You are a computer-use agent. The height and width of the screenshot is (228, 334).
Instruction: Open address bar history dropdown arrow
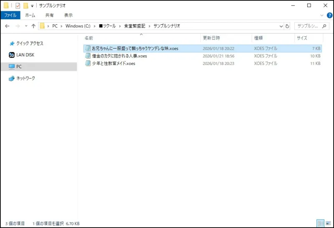point(281,26)
